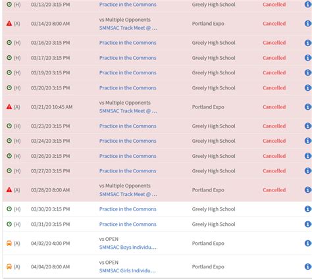Click info icon for 03/14/20 track meet
Image resolution: width=312 pixels, height=279 pixels.
(308, 24)
